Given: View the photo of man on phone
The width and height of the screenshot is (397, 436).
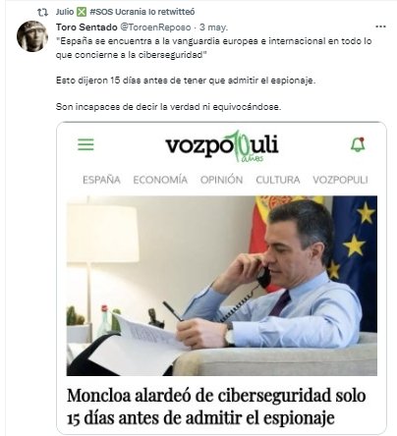Looking at the screenshot, I should 222,286.
